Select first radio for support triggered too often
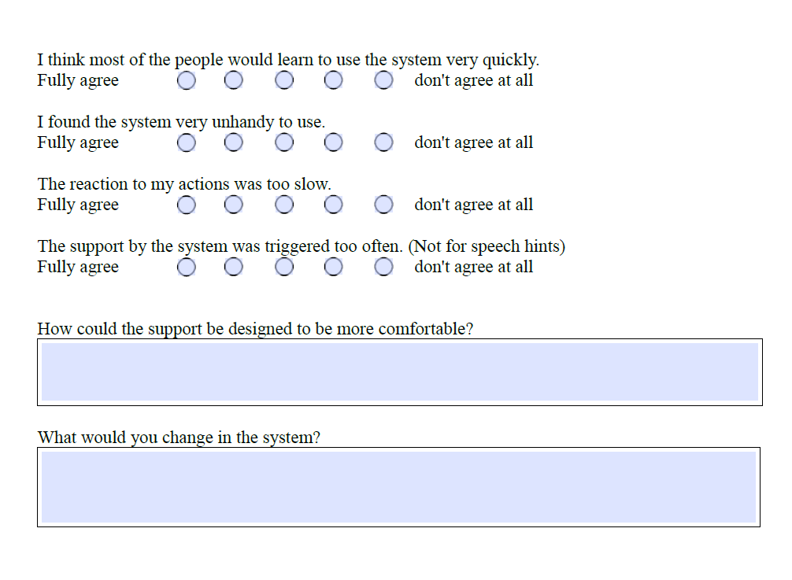792x580 pixels. point(187,267)
